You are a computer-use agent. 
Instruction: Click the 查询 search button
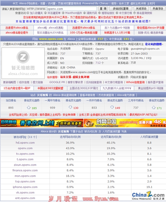[103, 9]
